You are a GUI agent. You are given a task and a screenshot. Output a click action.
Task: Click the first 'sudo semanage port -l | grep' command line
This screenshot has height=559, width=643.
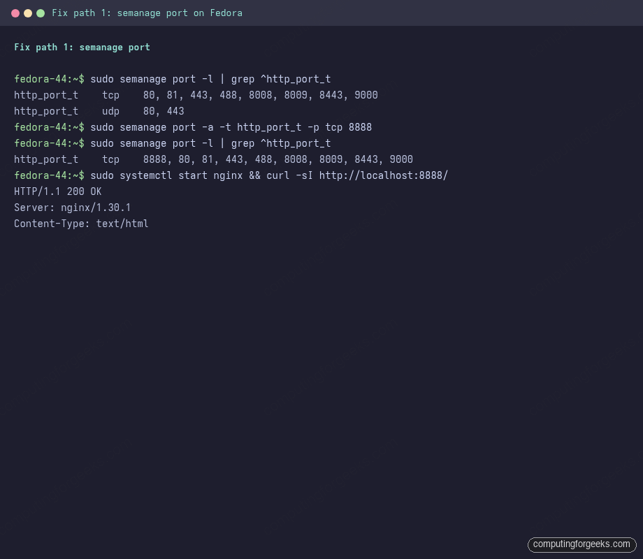coord(173,79)
